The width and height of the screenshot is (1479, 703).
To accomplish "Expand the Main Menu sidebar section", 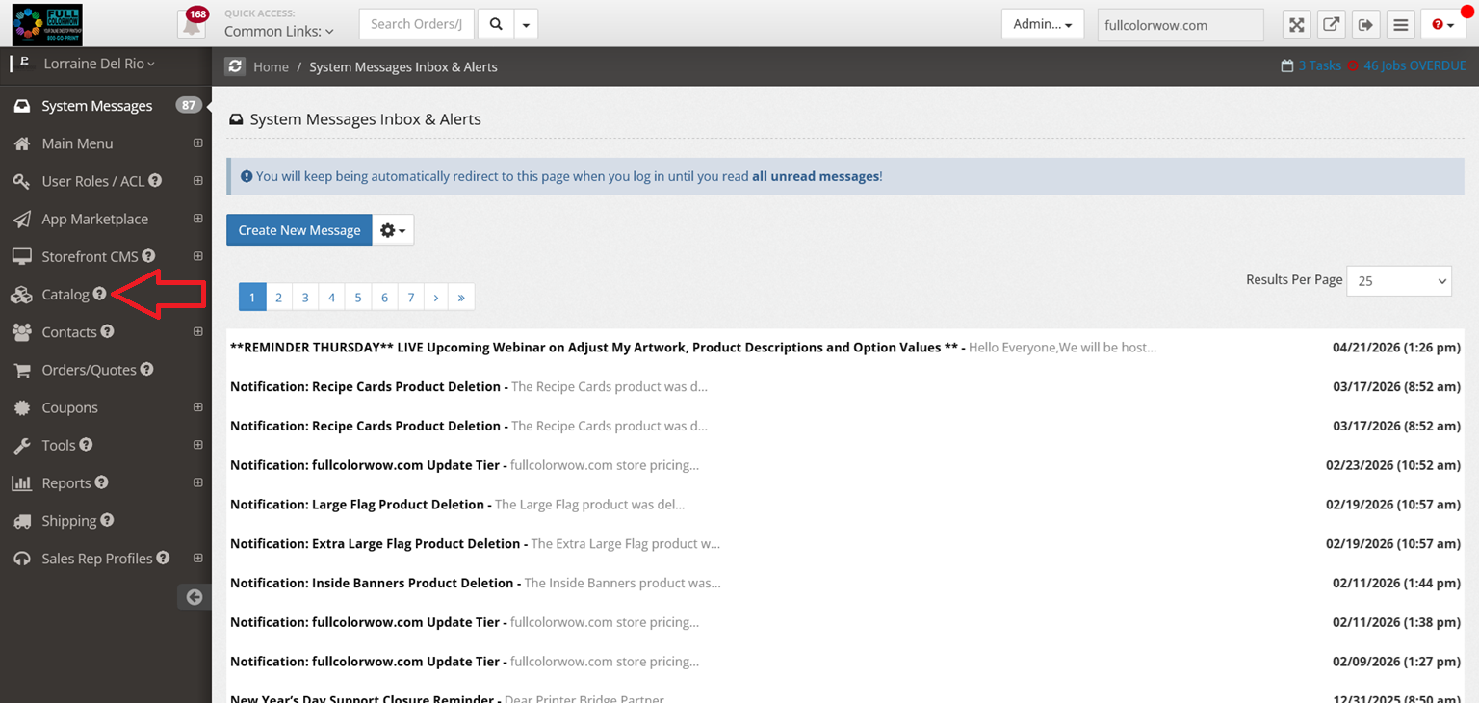I will 197,143.
